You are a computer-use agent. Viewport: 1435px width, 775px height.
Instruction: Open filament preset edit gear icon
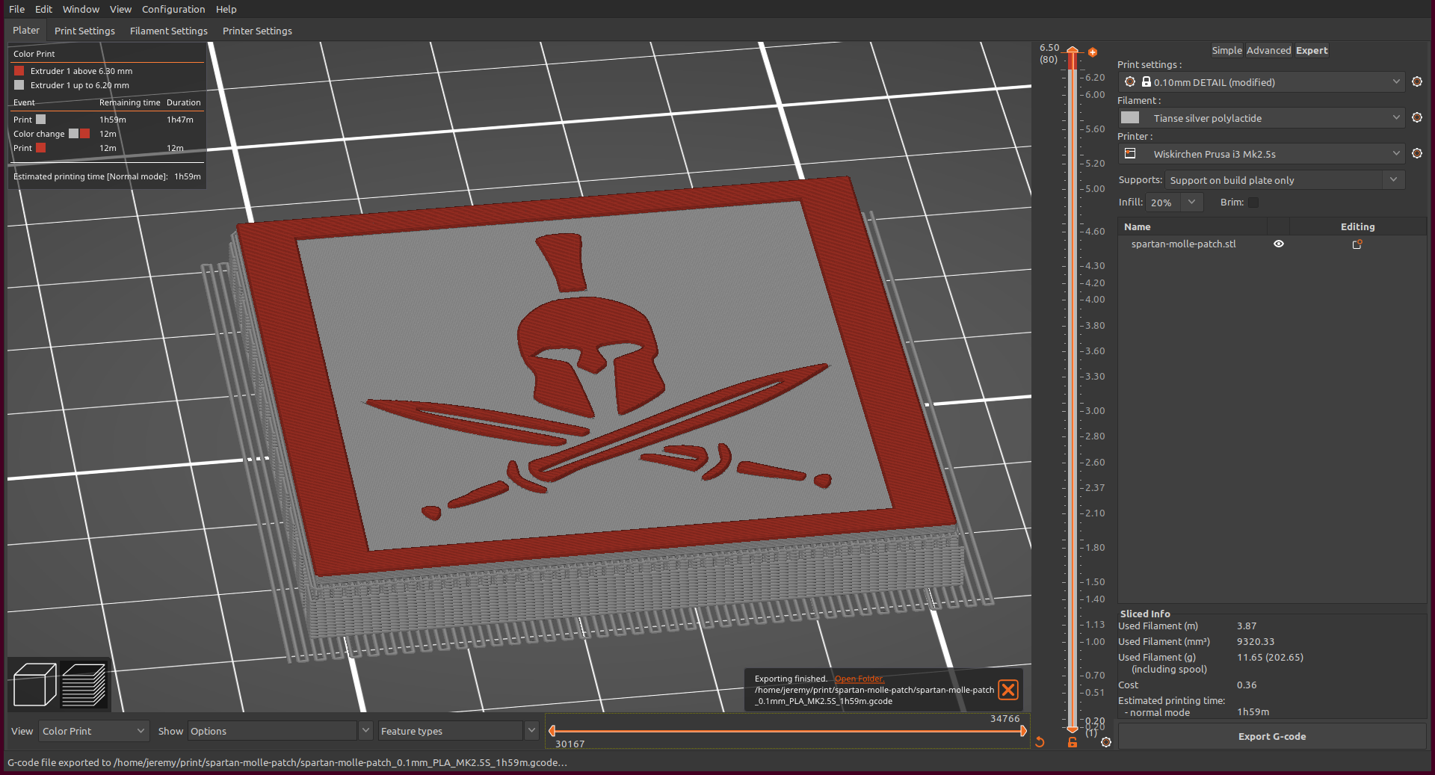point(1416,117)
